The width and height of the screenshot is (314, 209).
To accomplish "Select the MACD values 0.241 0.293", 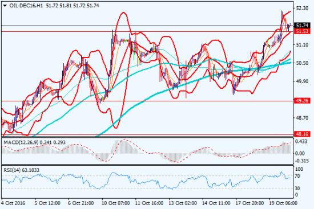I will tap(53, 142).
